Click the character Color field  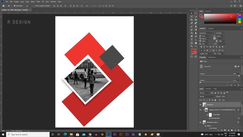pos(222,44)
